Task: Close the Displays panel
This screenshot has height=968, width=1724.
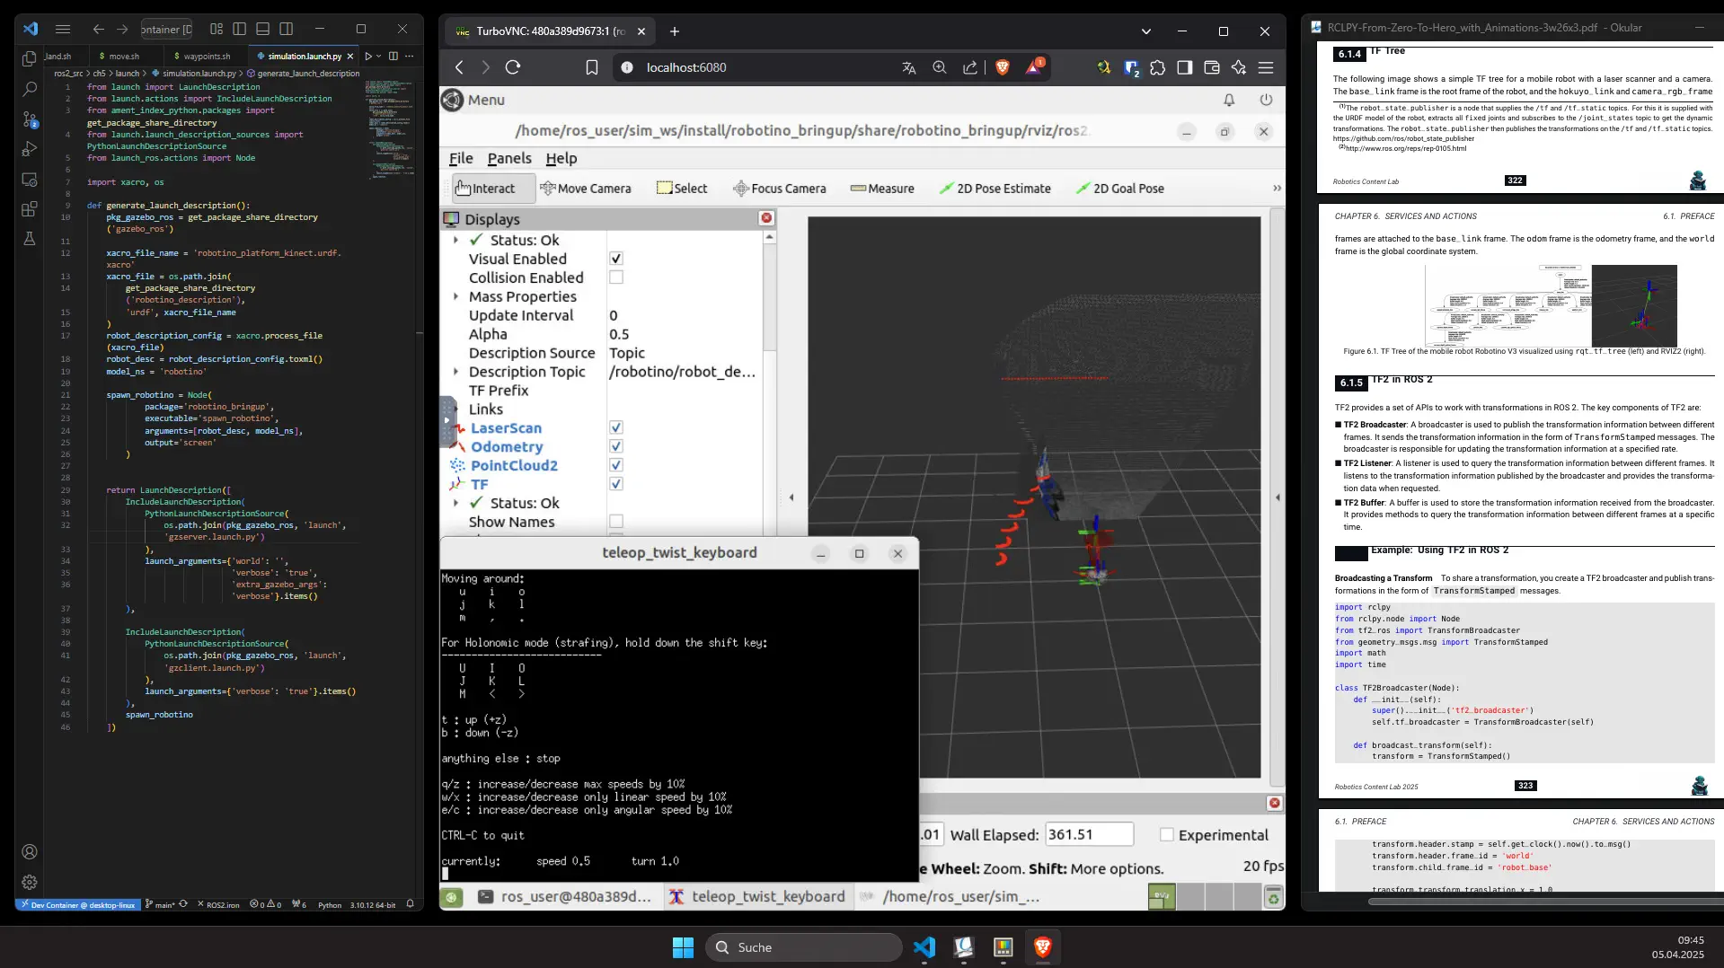Action: (766, 218)
